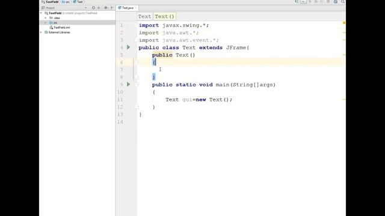
Task: Click the fold end marker at line 12
Action: 137,107
